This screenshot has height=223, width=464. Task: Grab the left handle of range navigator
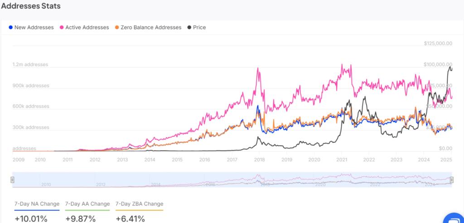(x=13, y=180)
